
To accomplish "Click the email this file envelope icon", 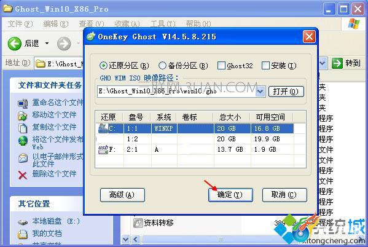I will tap(23, 158).
